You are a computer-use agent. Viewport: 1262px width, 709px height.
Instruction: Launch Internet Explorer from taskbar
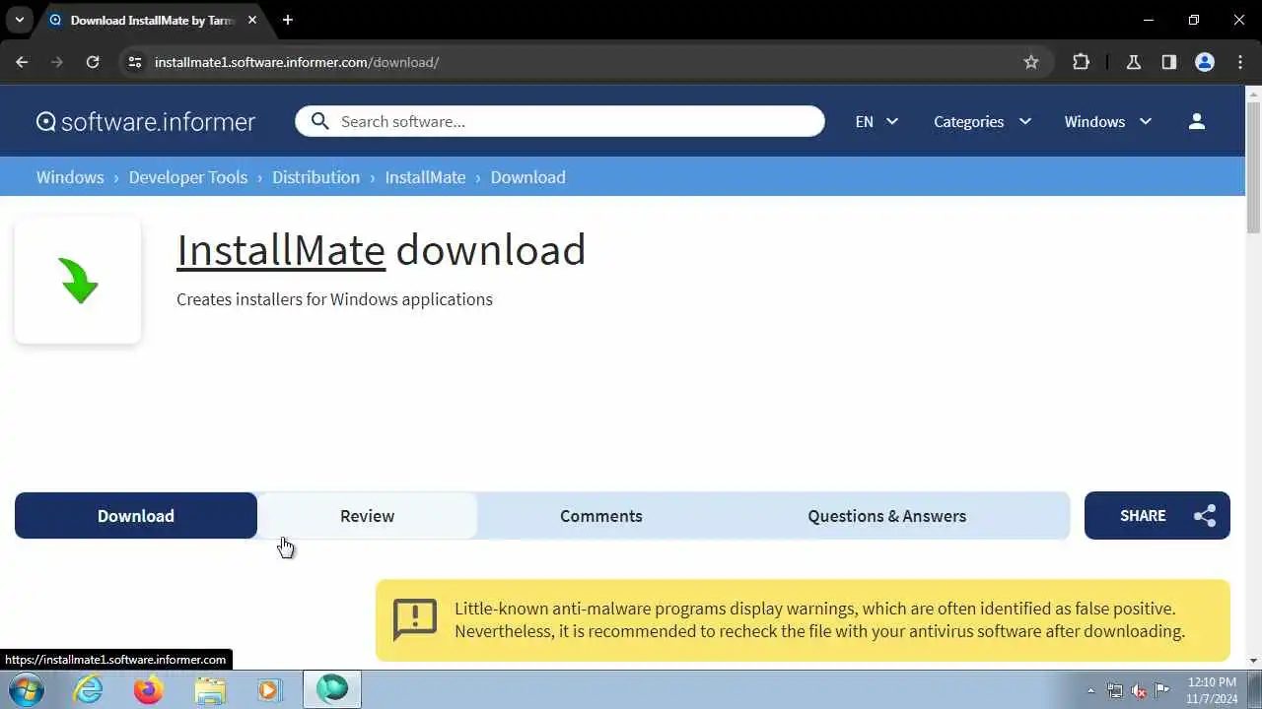(89, 690)
